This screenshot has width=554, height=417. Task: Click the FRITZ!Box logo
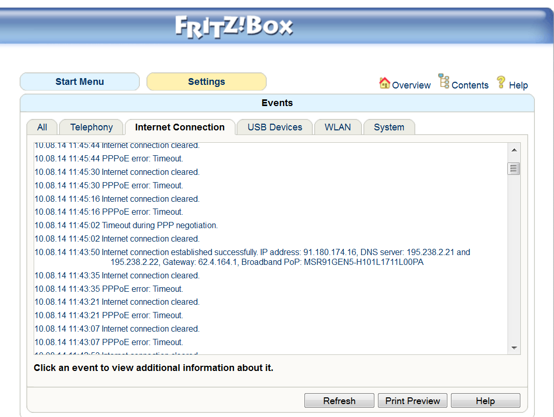[234, 27]
